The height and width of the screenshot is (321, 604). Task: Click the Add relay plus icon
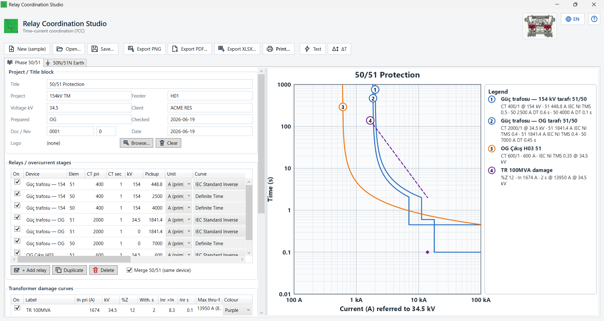pyautogui.click(x=17, y=270)
